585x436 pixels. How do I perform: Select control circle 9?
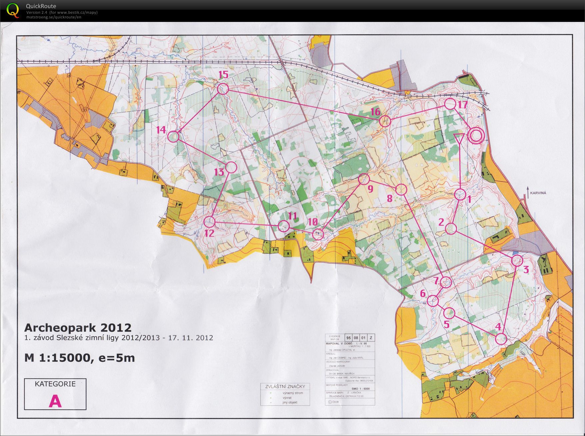tap(364, 179)
